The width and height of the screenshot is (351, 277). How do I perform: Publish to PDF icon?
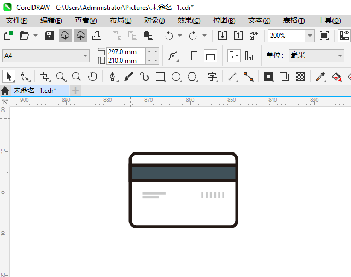click(254, 36)
